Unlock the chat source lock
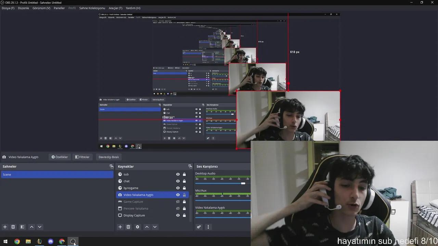 coord(184,181)
